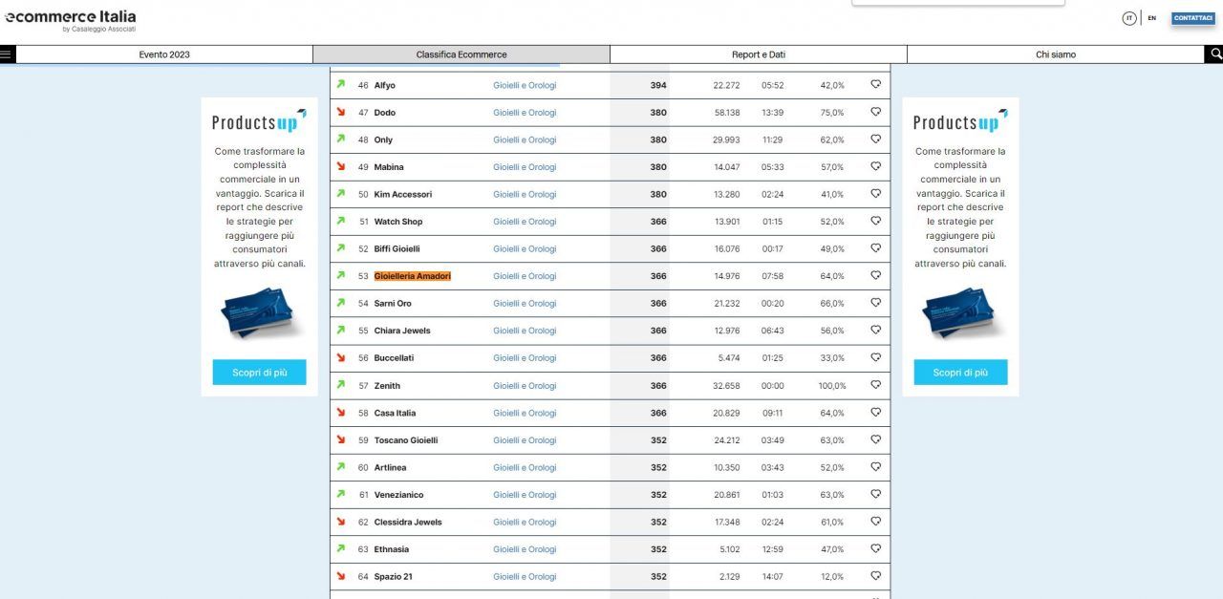Follow the category link in Watch Shop row
The width and height of the screenshot is (1223, 599).
tap(525, 222)
